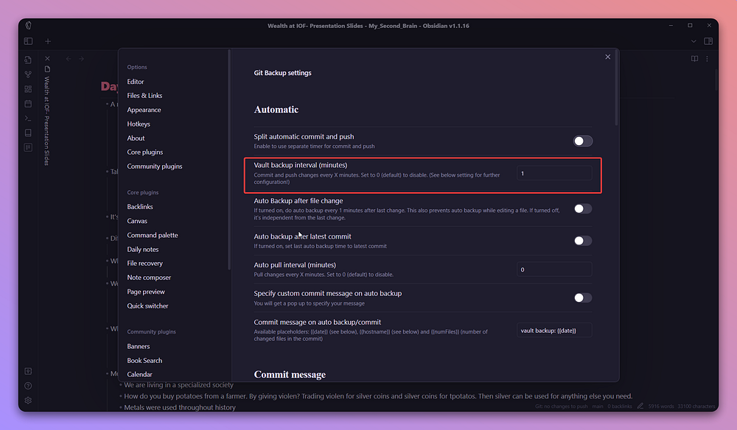The height and width of the screenshot is (430, 737).
Task: Open graph view from the ribbon
Action: tap(28, 74)
